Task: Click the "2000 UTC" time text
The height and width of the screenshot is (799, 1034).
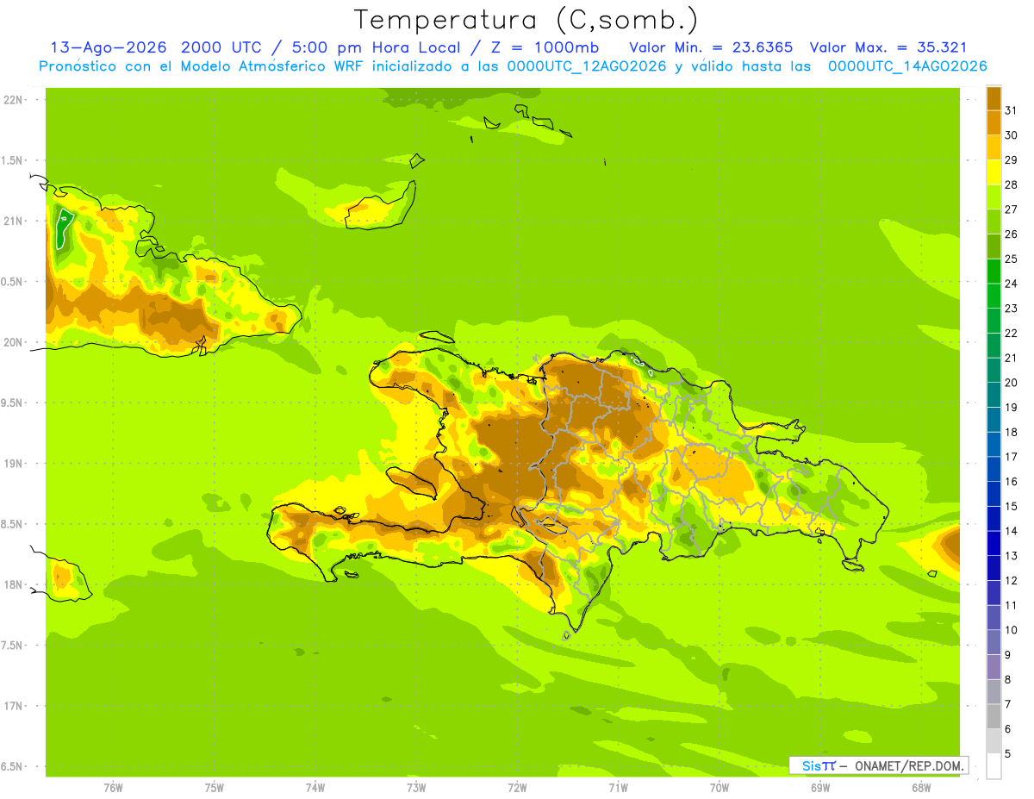Action: pos(221,47)
